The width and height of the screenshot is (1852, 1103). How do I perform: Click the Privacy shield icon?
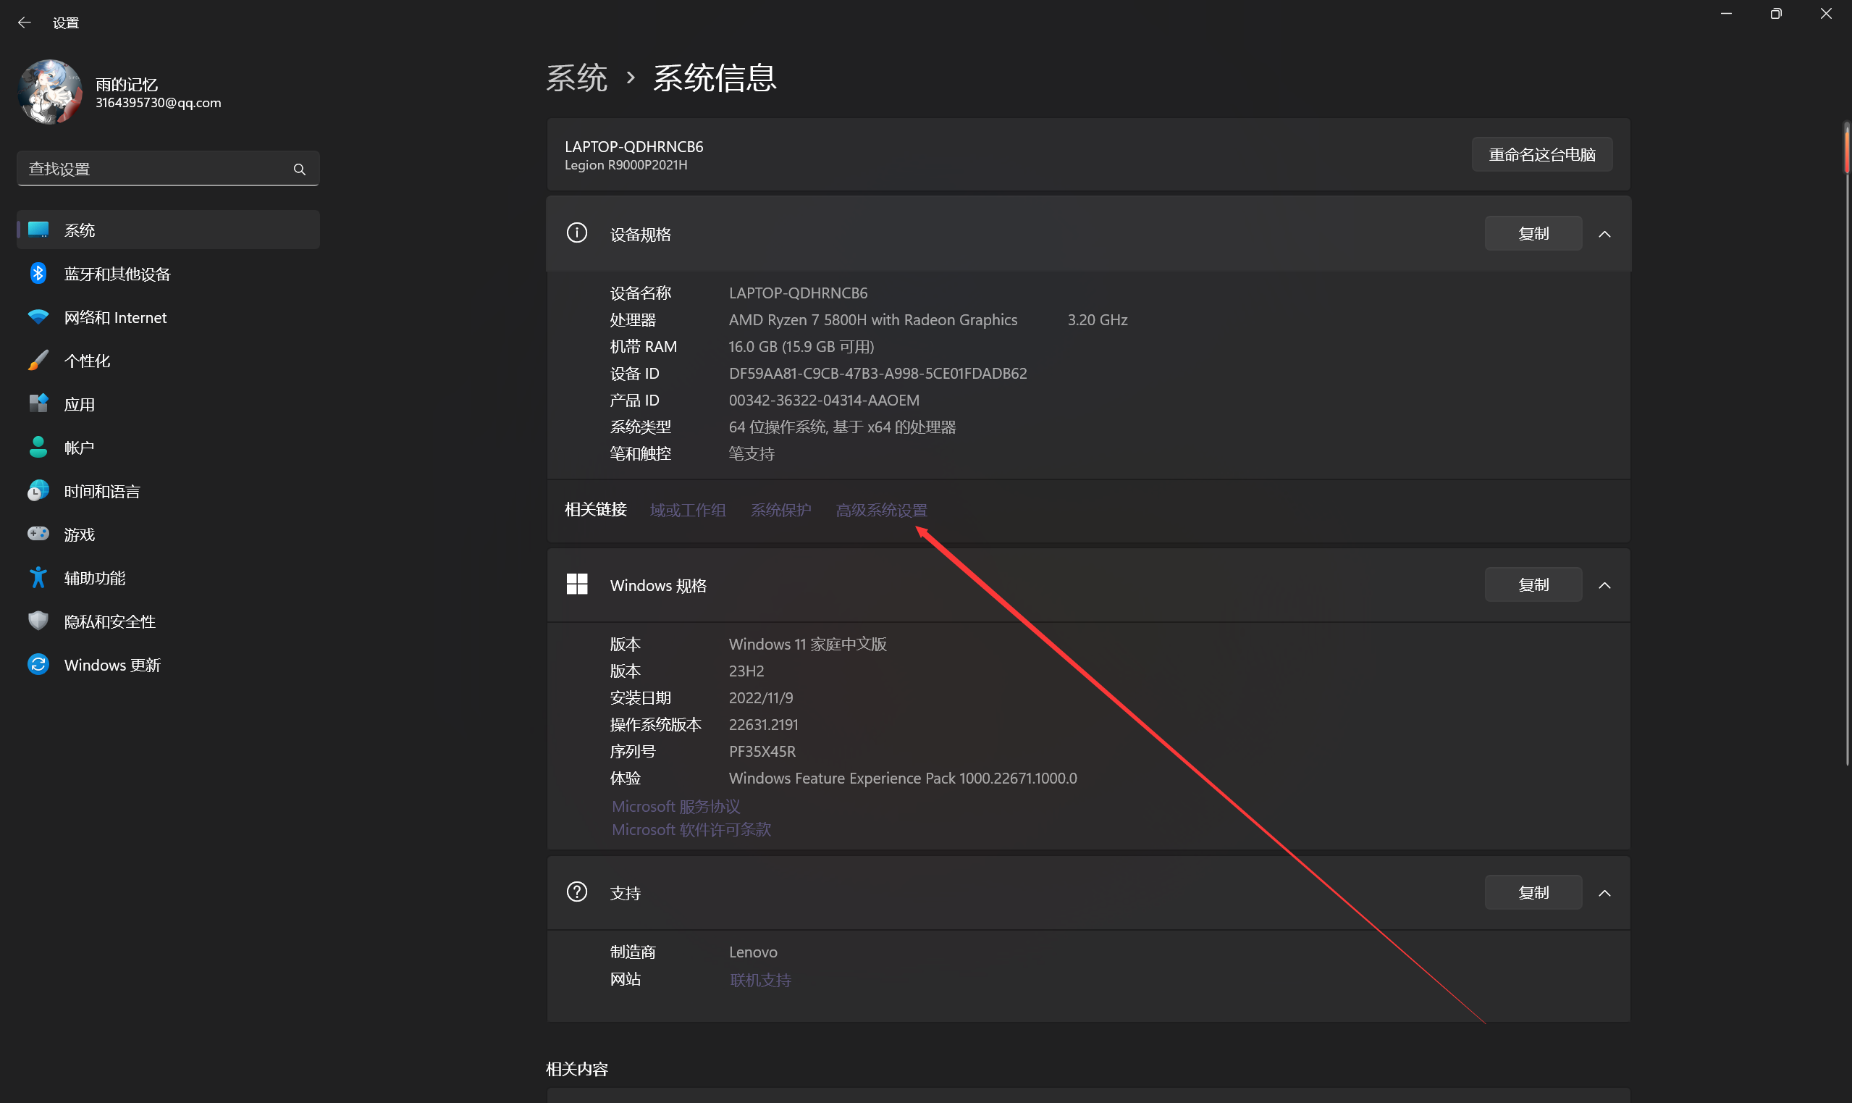(38, 621)
